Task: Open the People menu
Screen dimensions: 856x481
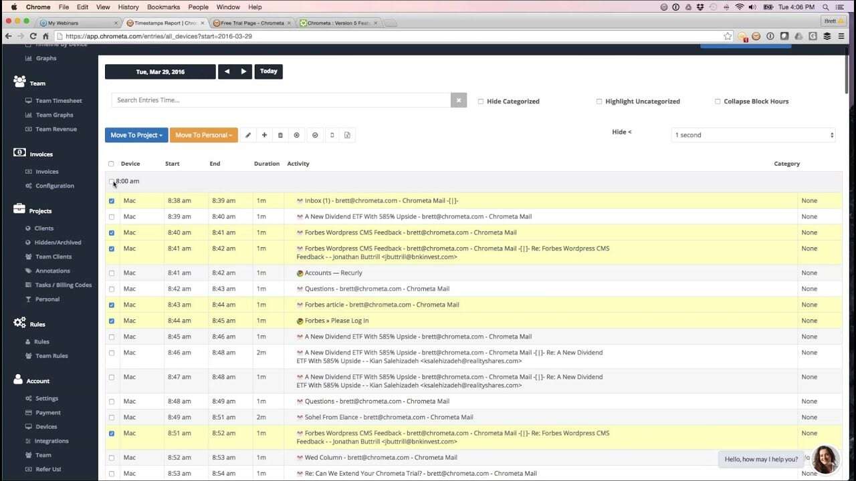Action: click(x=198, y=7)
